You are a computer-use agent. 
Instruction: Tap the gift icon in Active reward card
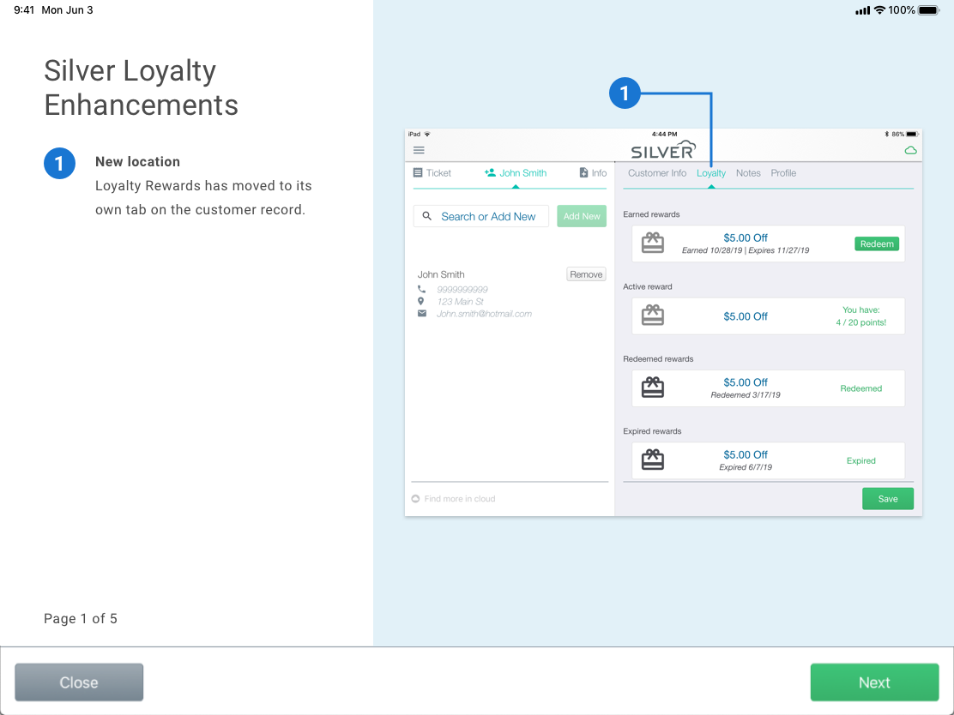coord(653,315)
